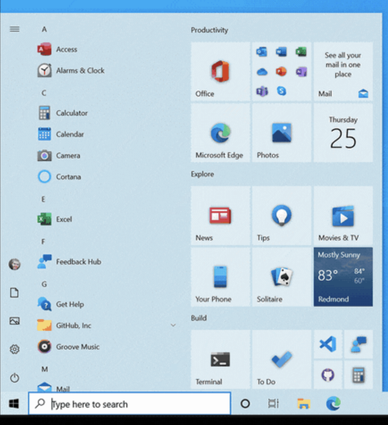This screenshot has width=388, height=425.
Task: Launch Microsoft Edge from the taskbar
Action: pos(334,404)
